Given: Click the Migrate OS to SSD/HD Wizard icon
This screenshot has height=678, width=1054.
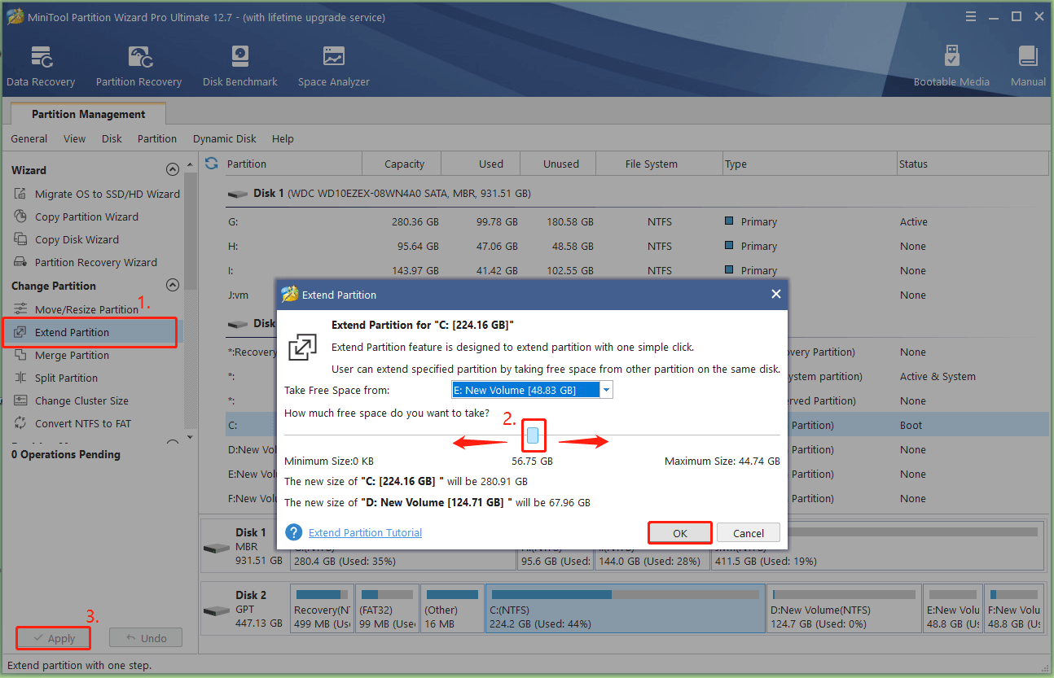Looking at the screenshot, I should pyautogui.click(x=20, y=194).
